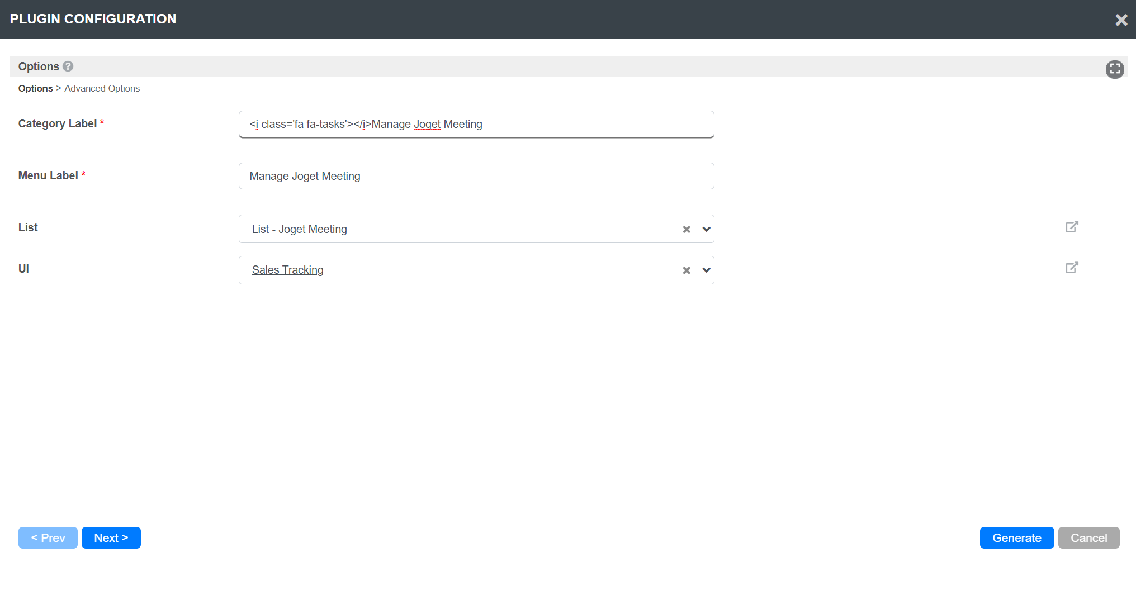1136x590 pixels.
Task: Click the Options section header bar
Action: tap(559, 66)
